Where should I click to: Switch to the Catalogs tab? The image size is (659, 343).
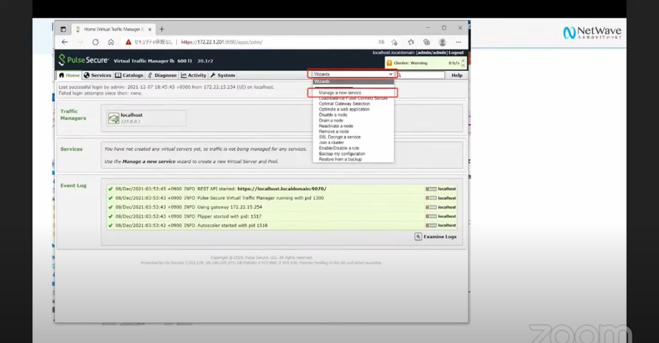tap(129, 75)
